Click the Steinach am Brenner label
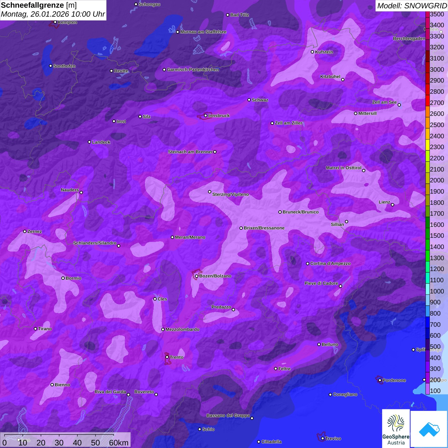Screen dimensions: 448x448 (190, 152)
